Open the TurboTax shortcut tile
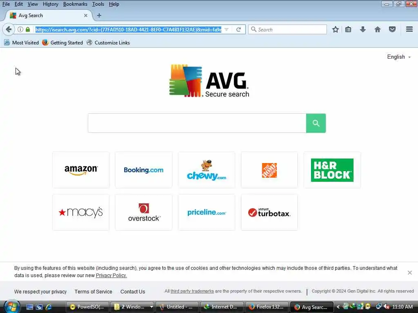The image size is (418, 313). (269, 212)
